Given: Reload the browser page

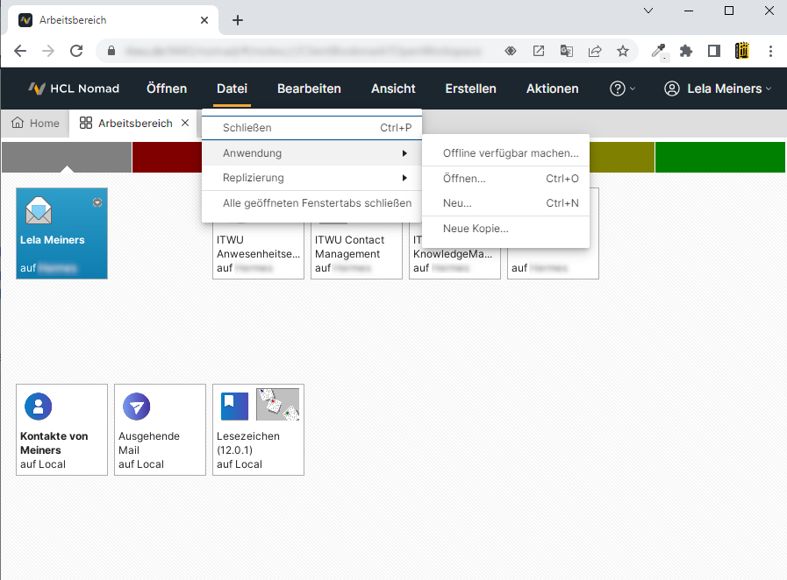Looking at the screenshot, I should [76, 51].
